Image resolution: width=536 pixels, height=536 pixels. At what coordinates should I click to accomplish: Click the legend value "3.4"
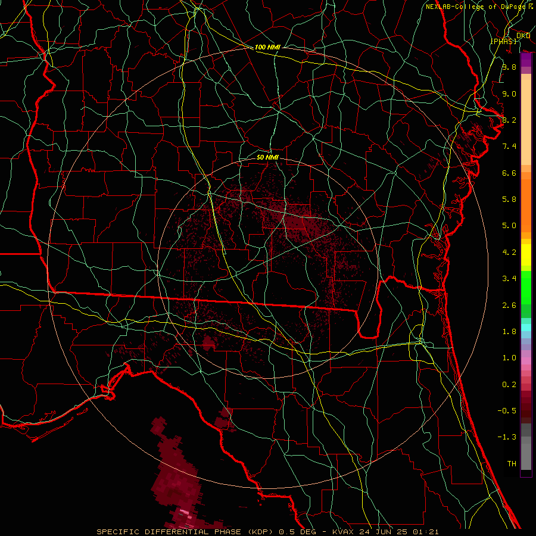point(509,279)
